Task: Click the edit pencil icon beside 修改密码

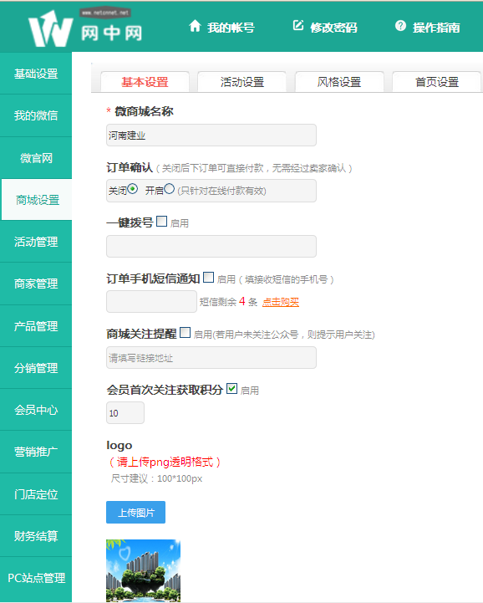Action: pos(298,25)
